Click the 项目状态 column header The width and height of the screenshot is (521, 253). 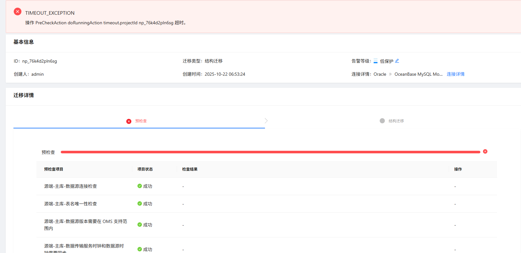[x=145, y=169]
